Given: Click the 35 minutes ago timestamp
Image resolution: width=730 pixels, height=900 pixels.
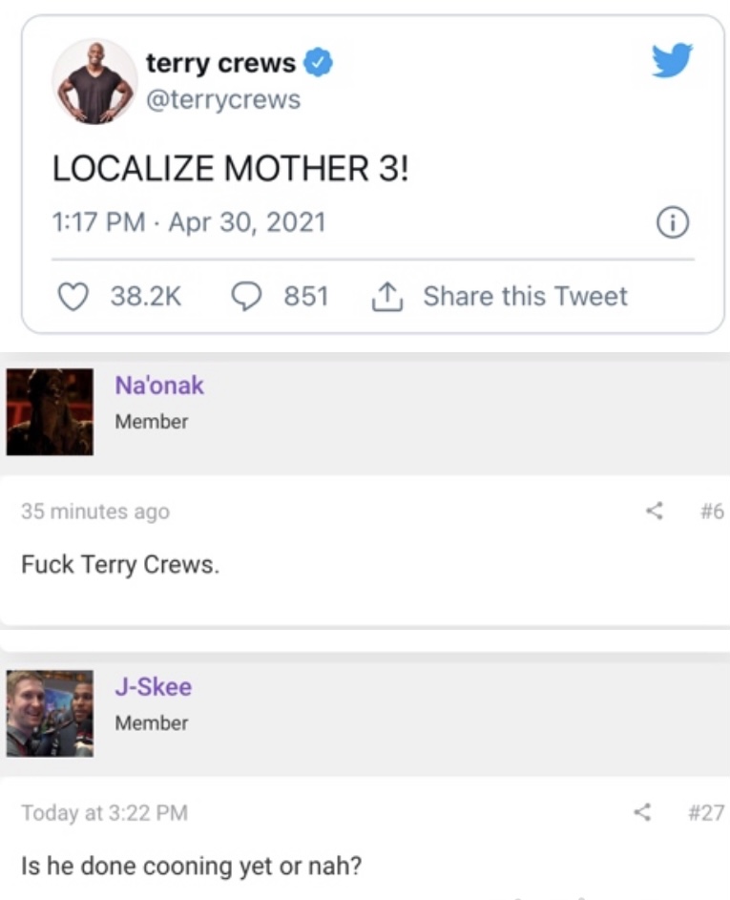Looking at the screenshot, I should tap(95, 511).
